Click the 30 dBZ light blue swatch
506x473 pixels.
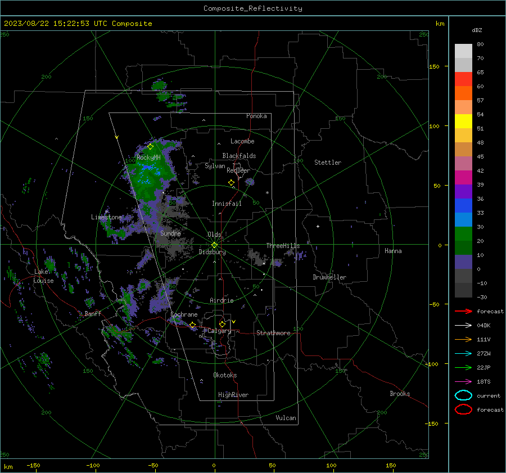pyautogui.click(x=463, y=220)
